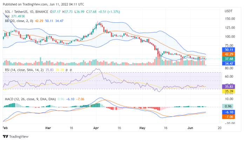Click the blue 34.47 lower band price tag
This screenshot has height=141, width=244.
tap(229, 63)
